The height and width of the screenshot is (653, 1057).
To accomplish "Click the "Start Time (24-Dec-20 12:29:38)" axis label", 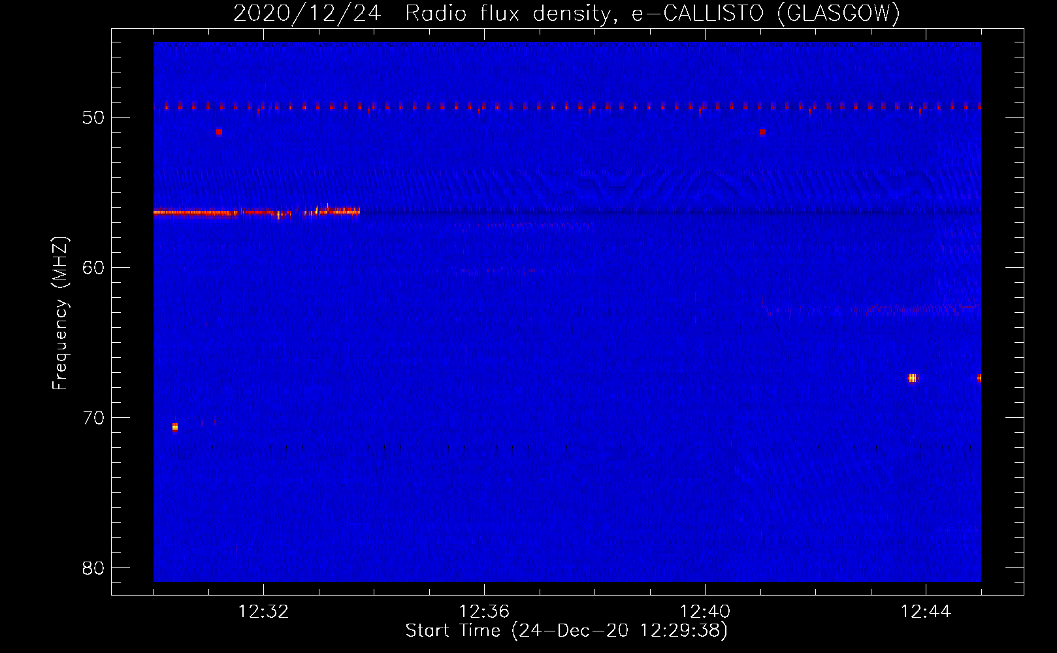I will click(x=566, y=631).
